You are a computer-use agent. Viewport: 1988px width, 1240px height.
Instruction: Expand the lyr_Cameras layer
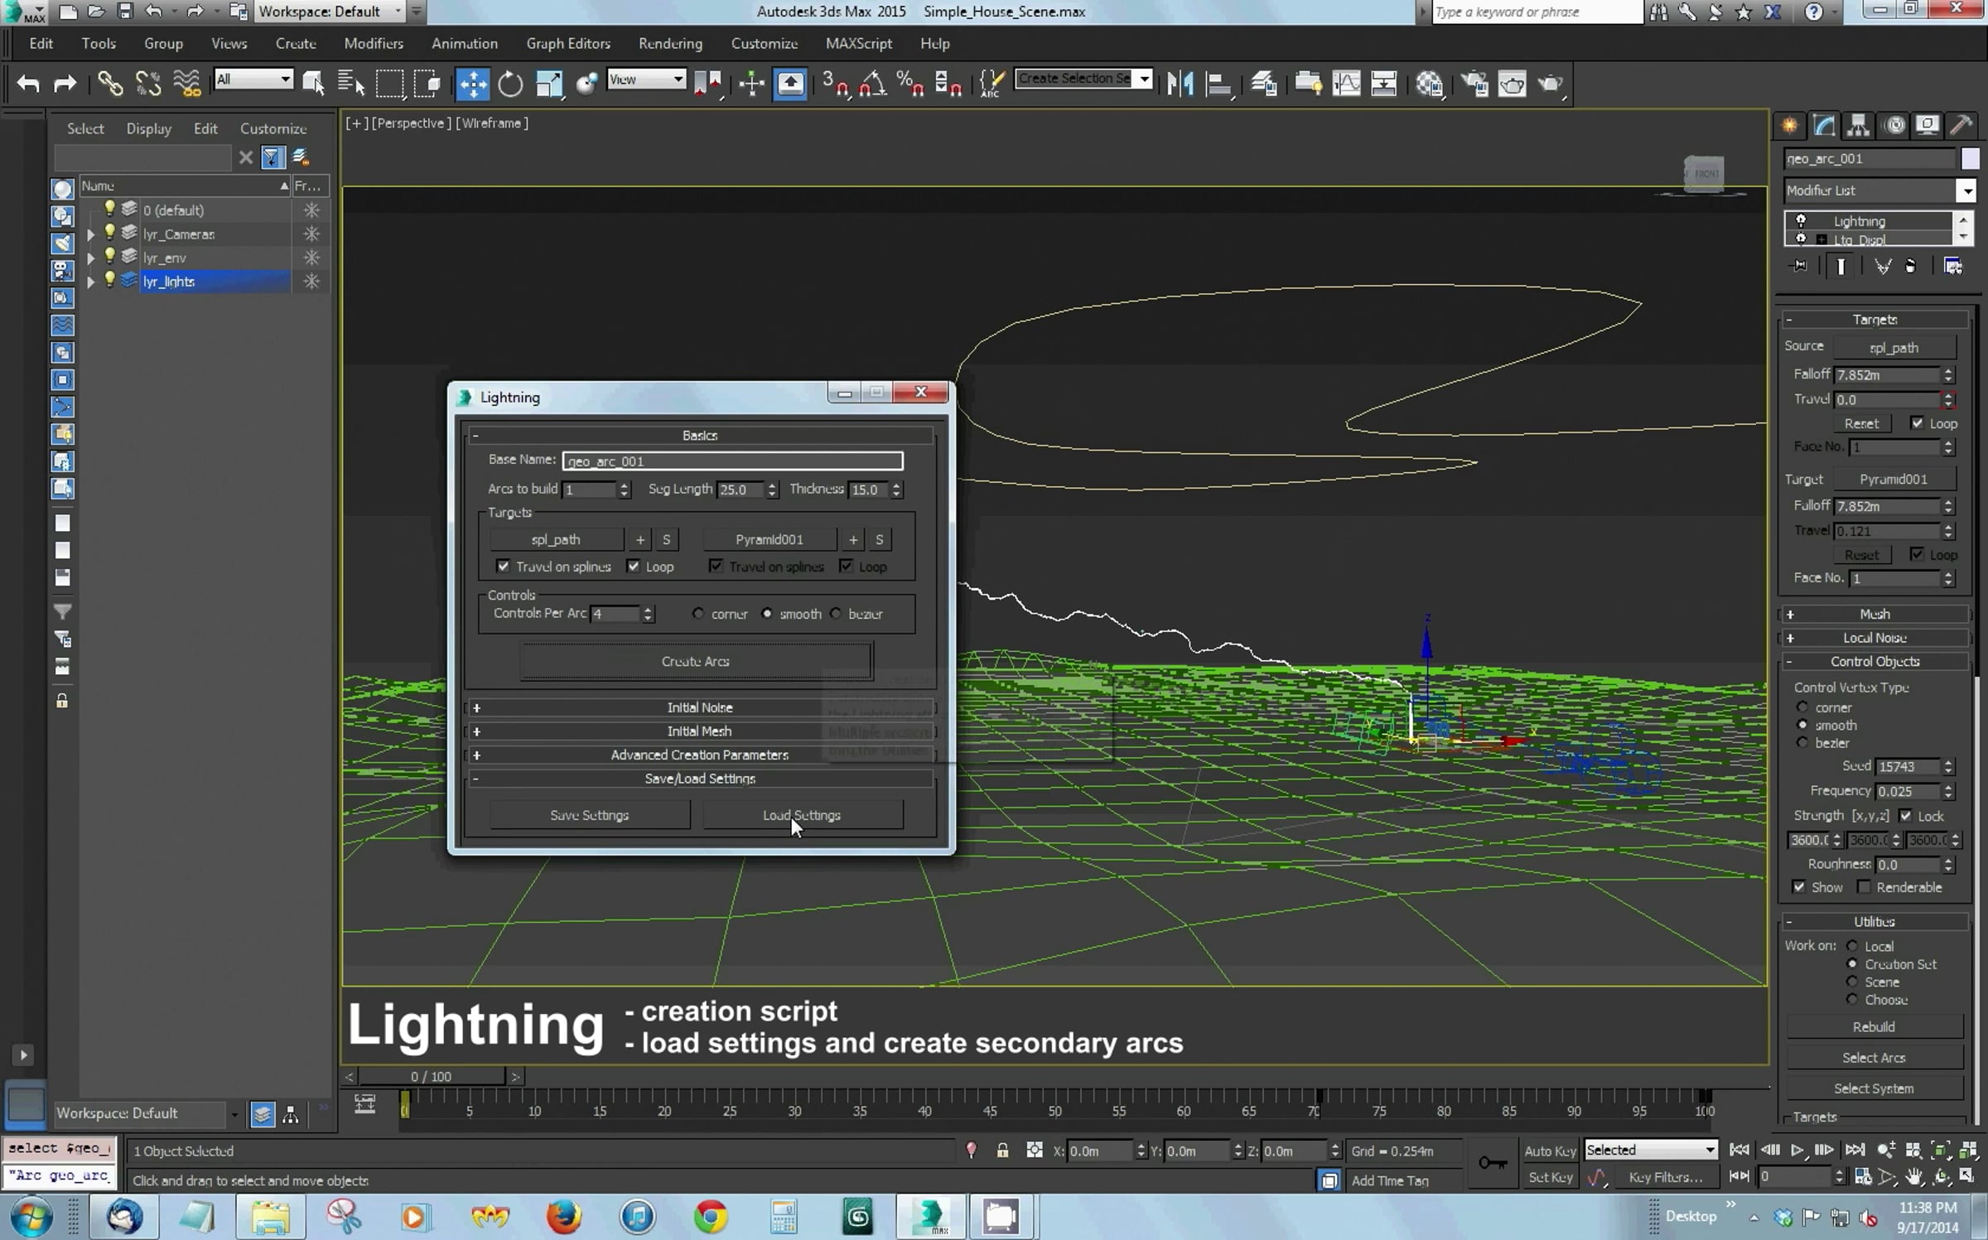pyautogui.click(x=91, y=234)
